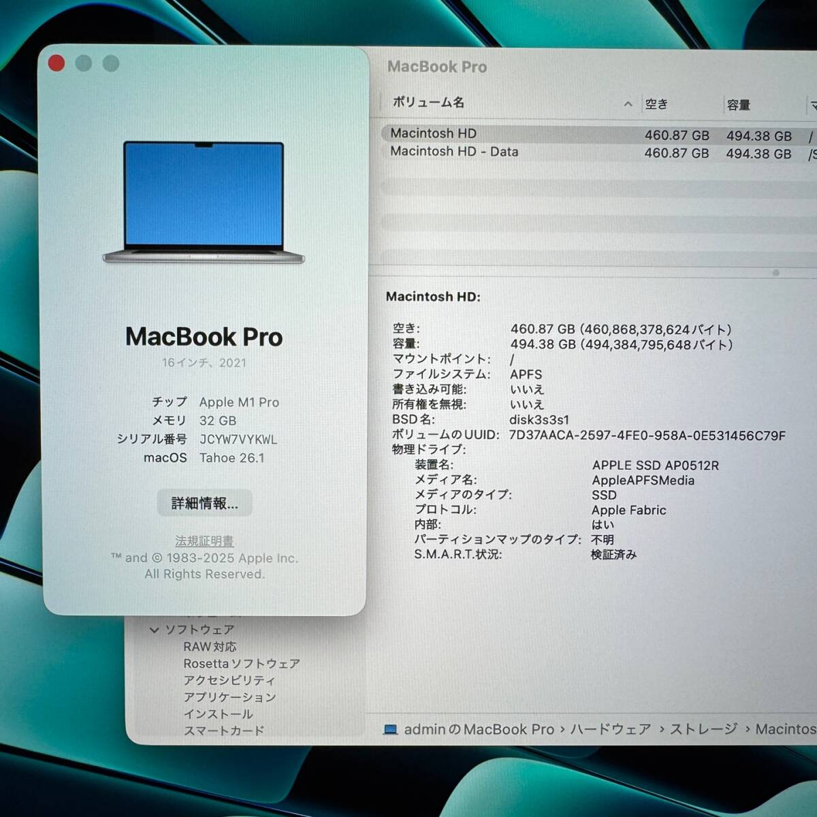Click the APPLE SSD AP0512R device name

[x=655, y=465]
